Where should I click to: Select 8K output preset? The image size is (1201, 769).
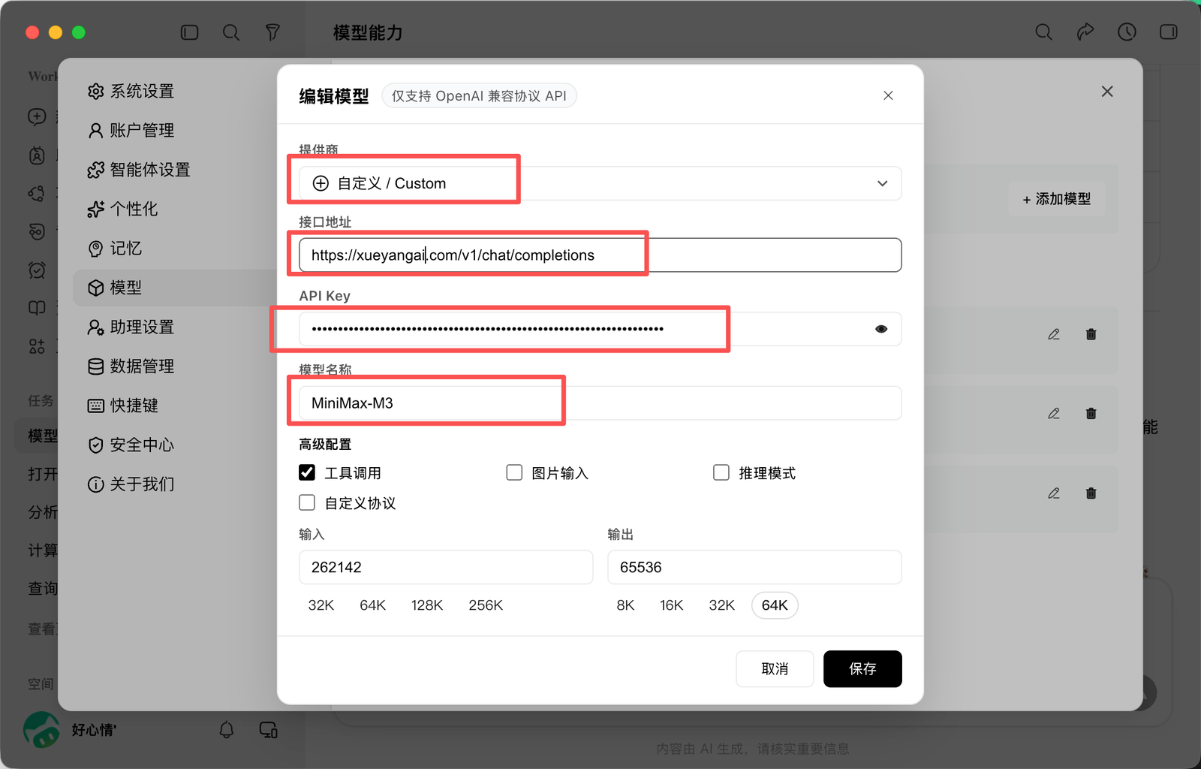point(625,605)
